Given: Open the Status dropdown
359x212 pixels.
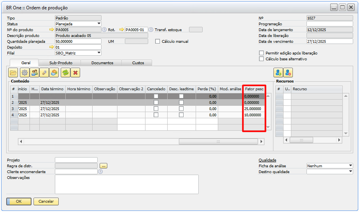Looking at the screenshot, I should tap(99, 24).
